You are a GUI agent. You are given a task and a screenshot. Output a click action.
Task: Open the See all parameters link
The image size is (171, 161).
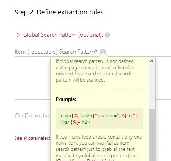(33, 138)
